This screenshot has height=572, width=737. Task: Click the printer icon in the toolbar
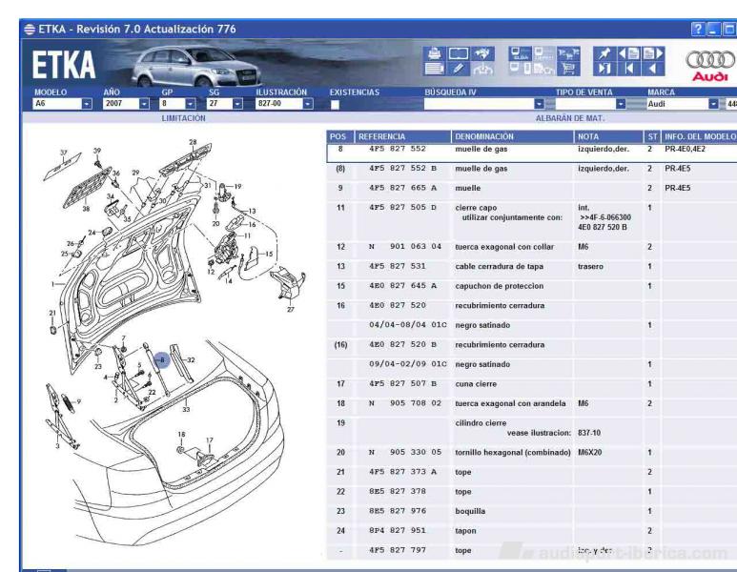tap(435, 53)
